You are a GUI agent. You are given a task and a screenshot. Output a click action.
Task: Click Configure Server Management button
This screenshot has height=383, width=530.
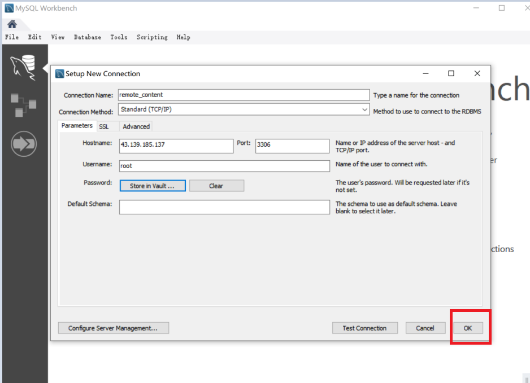pos(114,328)
